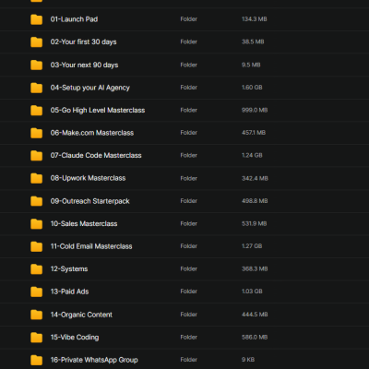This screenshot has height=369, width=369.
Task: Click the 342.4 MB size value
Action: pos(255,178)
